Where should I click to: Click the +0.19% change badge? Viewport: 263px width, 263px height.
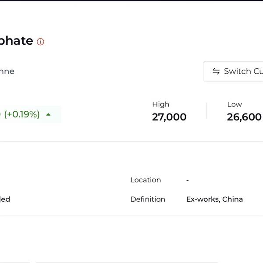(22, 114)
